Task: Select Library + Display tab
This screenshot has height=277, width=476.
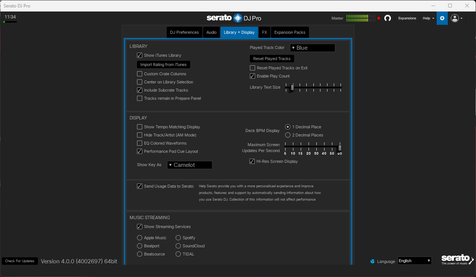Action: click(239, 32)
